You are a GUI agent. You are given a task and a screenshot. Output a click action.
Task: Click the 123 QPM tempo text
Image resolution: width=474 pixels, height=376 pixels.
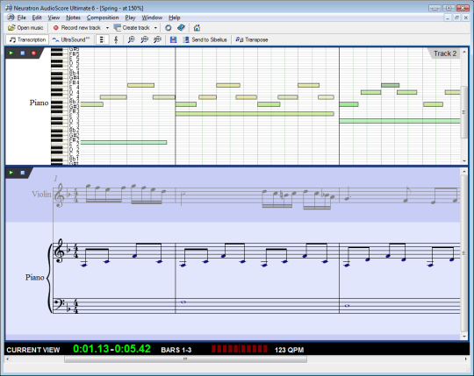[289, 350]
